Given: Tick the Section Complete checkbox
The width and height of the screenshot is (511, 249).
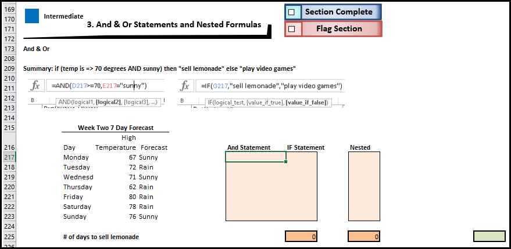Looking at the screenshot, I should pos(292,12).
